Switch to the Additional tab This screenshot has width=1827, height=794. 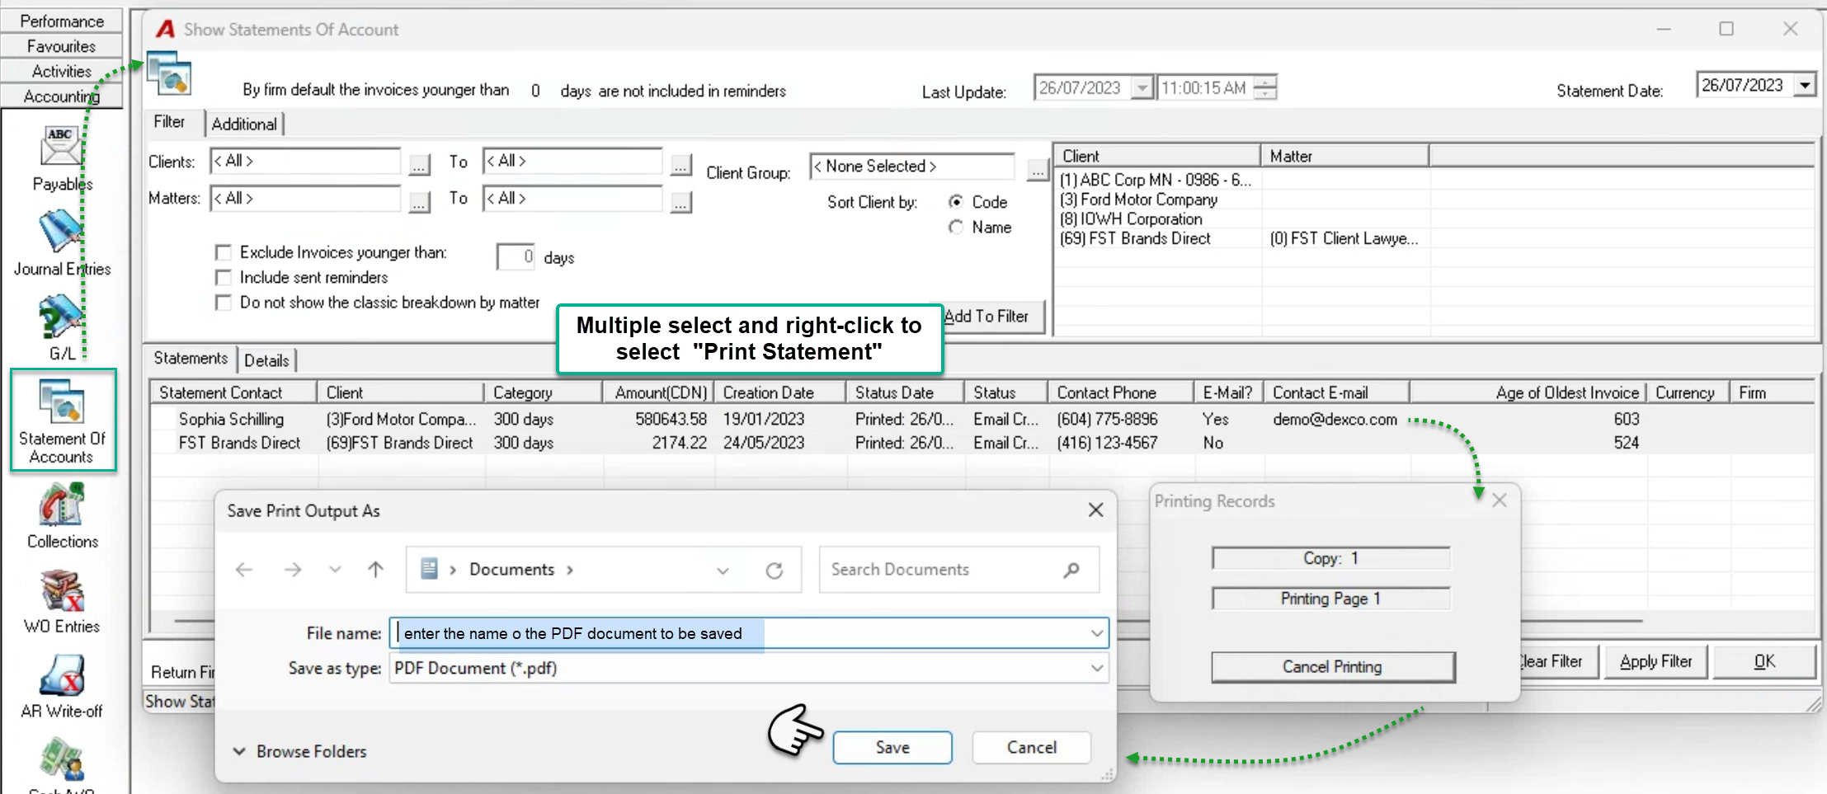click(244, 125)
